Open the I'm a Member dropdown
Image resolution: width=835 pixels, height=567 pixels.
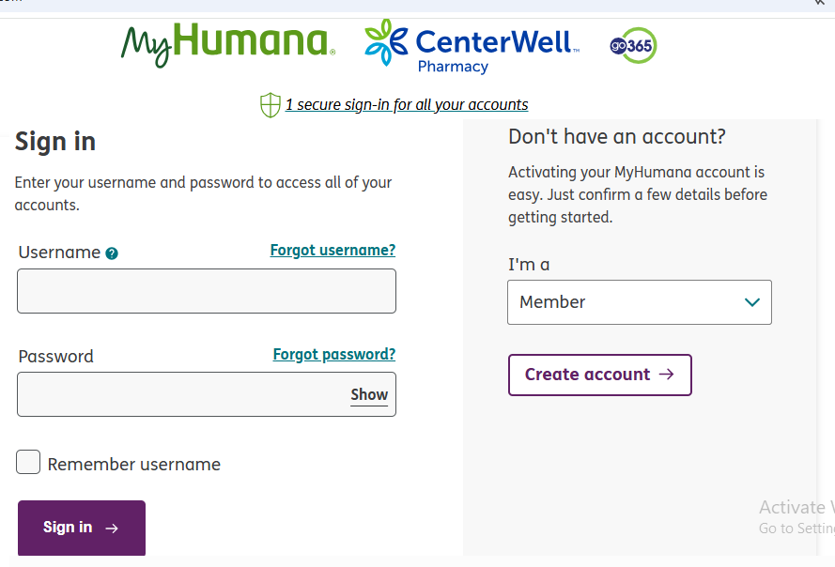639,301
